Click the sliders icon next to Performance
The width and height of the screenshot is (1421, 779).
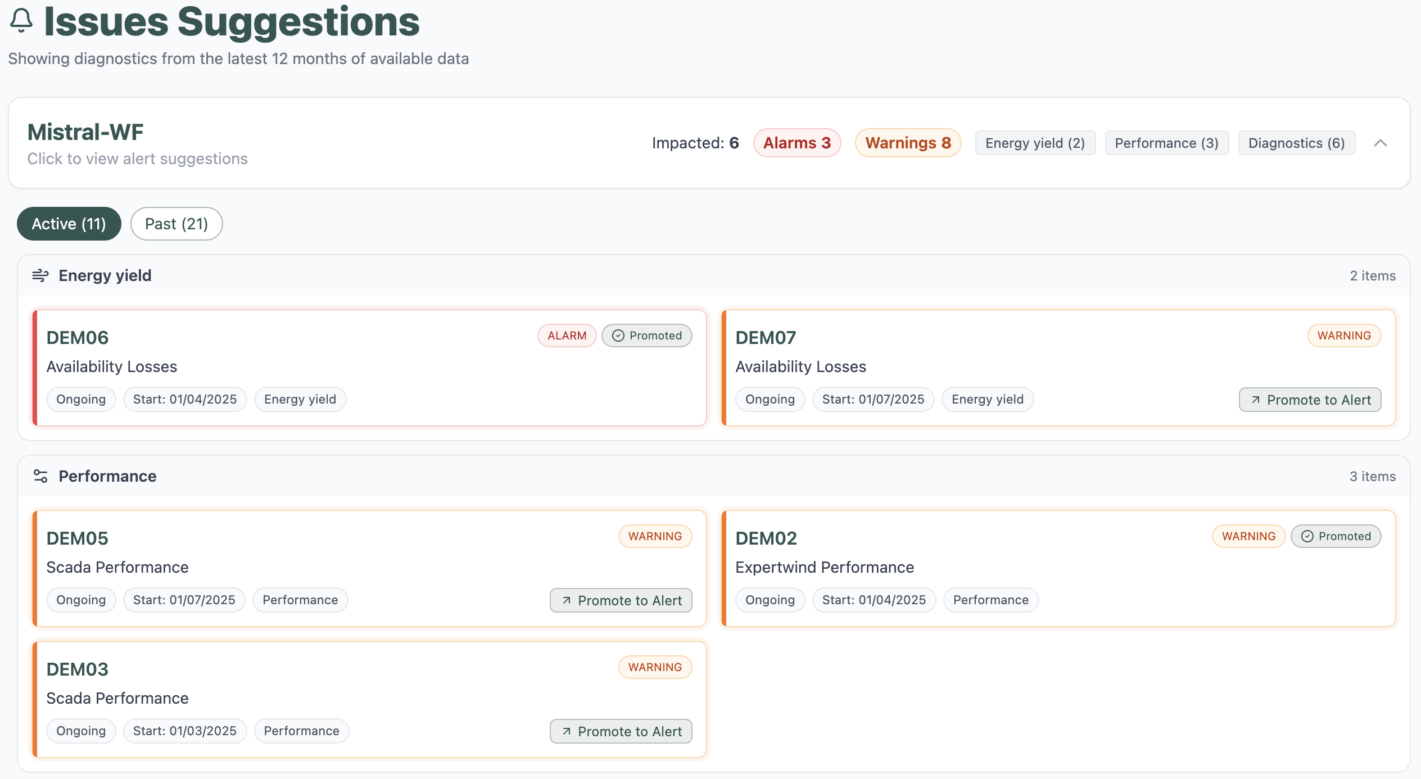[40, 476]
